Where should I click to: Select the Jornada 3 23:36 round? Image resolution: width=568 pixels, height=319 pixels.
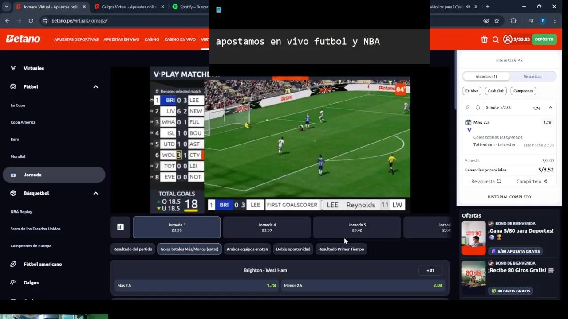[x=177, y=227]
